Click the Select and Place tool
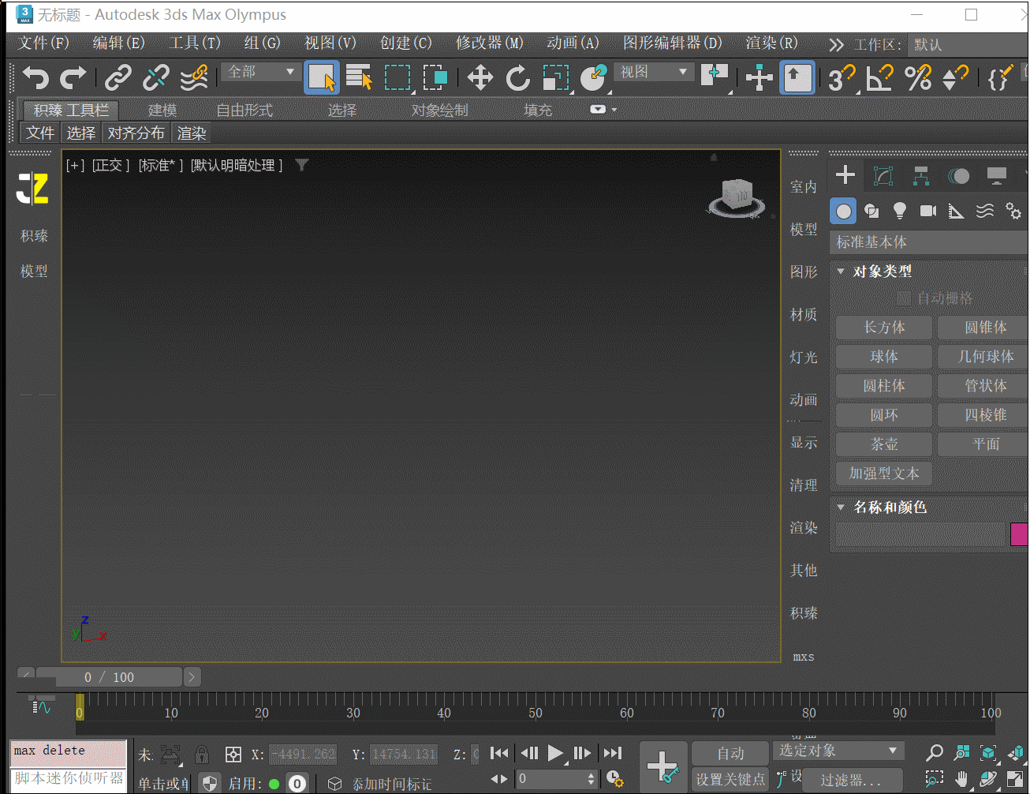 click(x=593, y=77)
